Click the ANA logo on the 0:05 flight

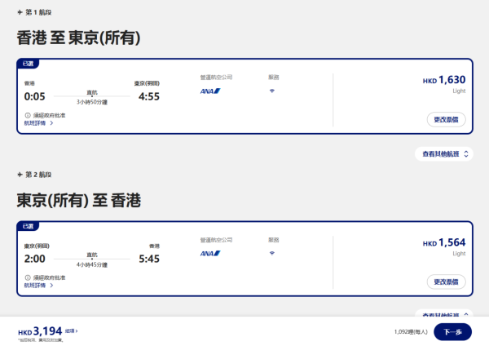pyautogui.click(x=210, y=91)
